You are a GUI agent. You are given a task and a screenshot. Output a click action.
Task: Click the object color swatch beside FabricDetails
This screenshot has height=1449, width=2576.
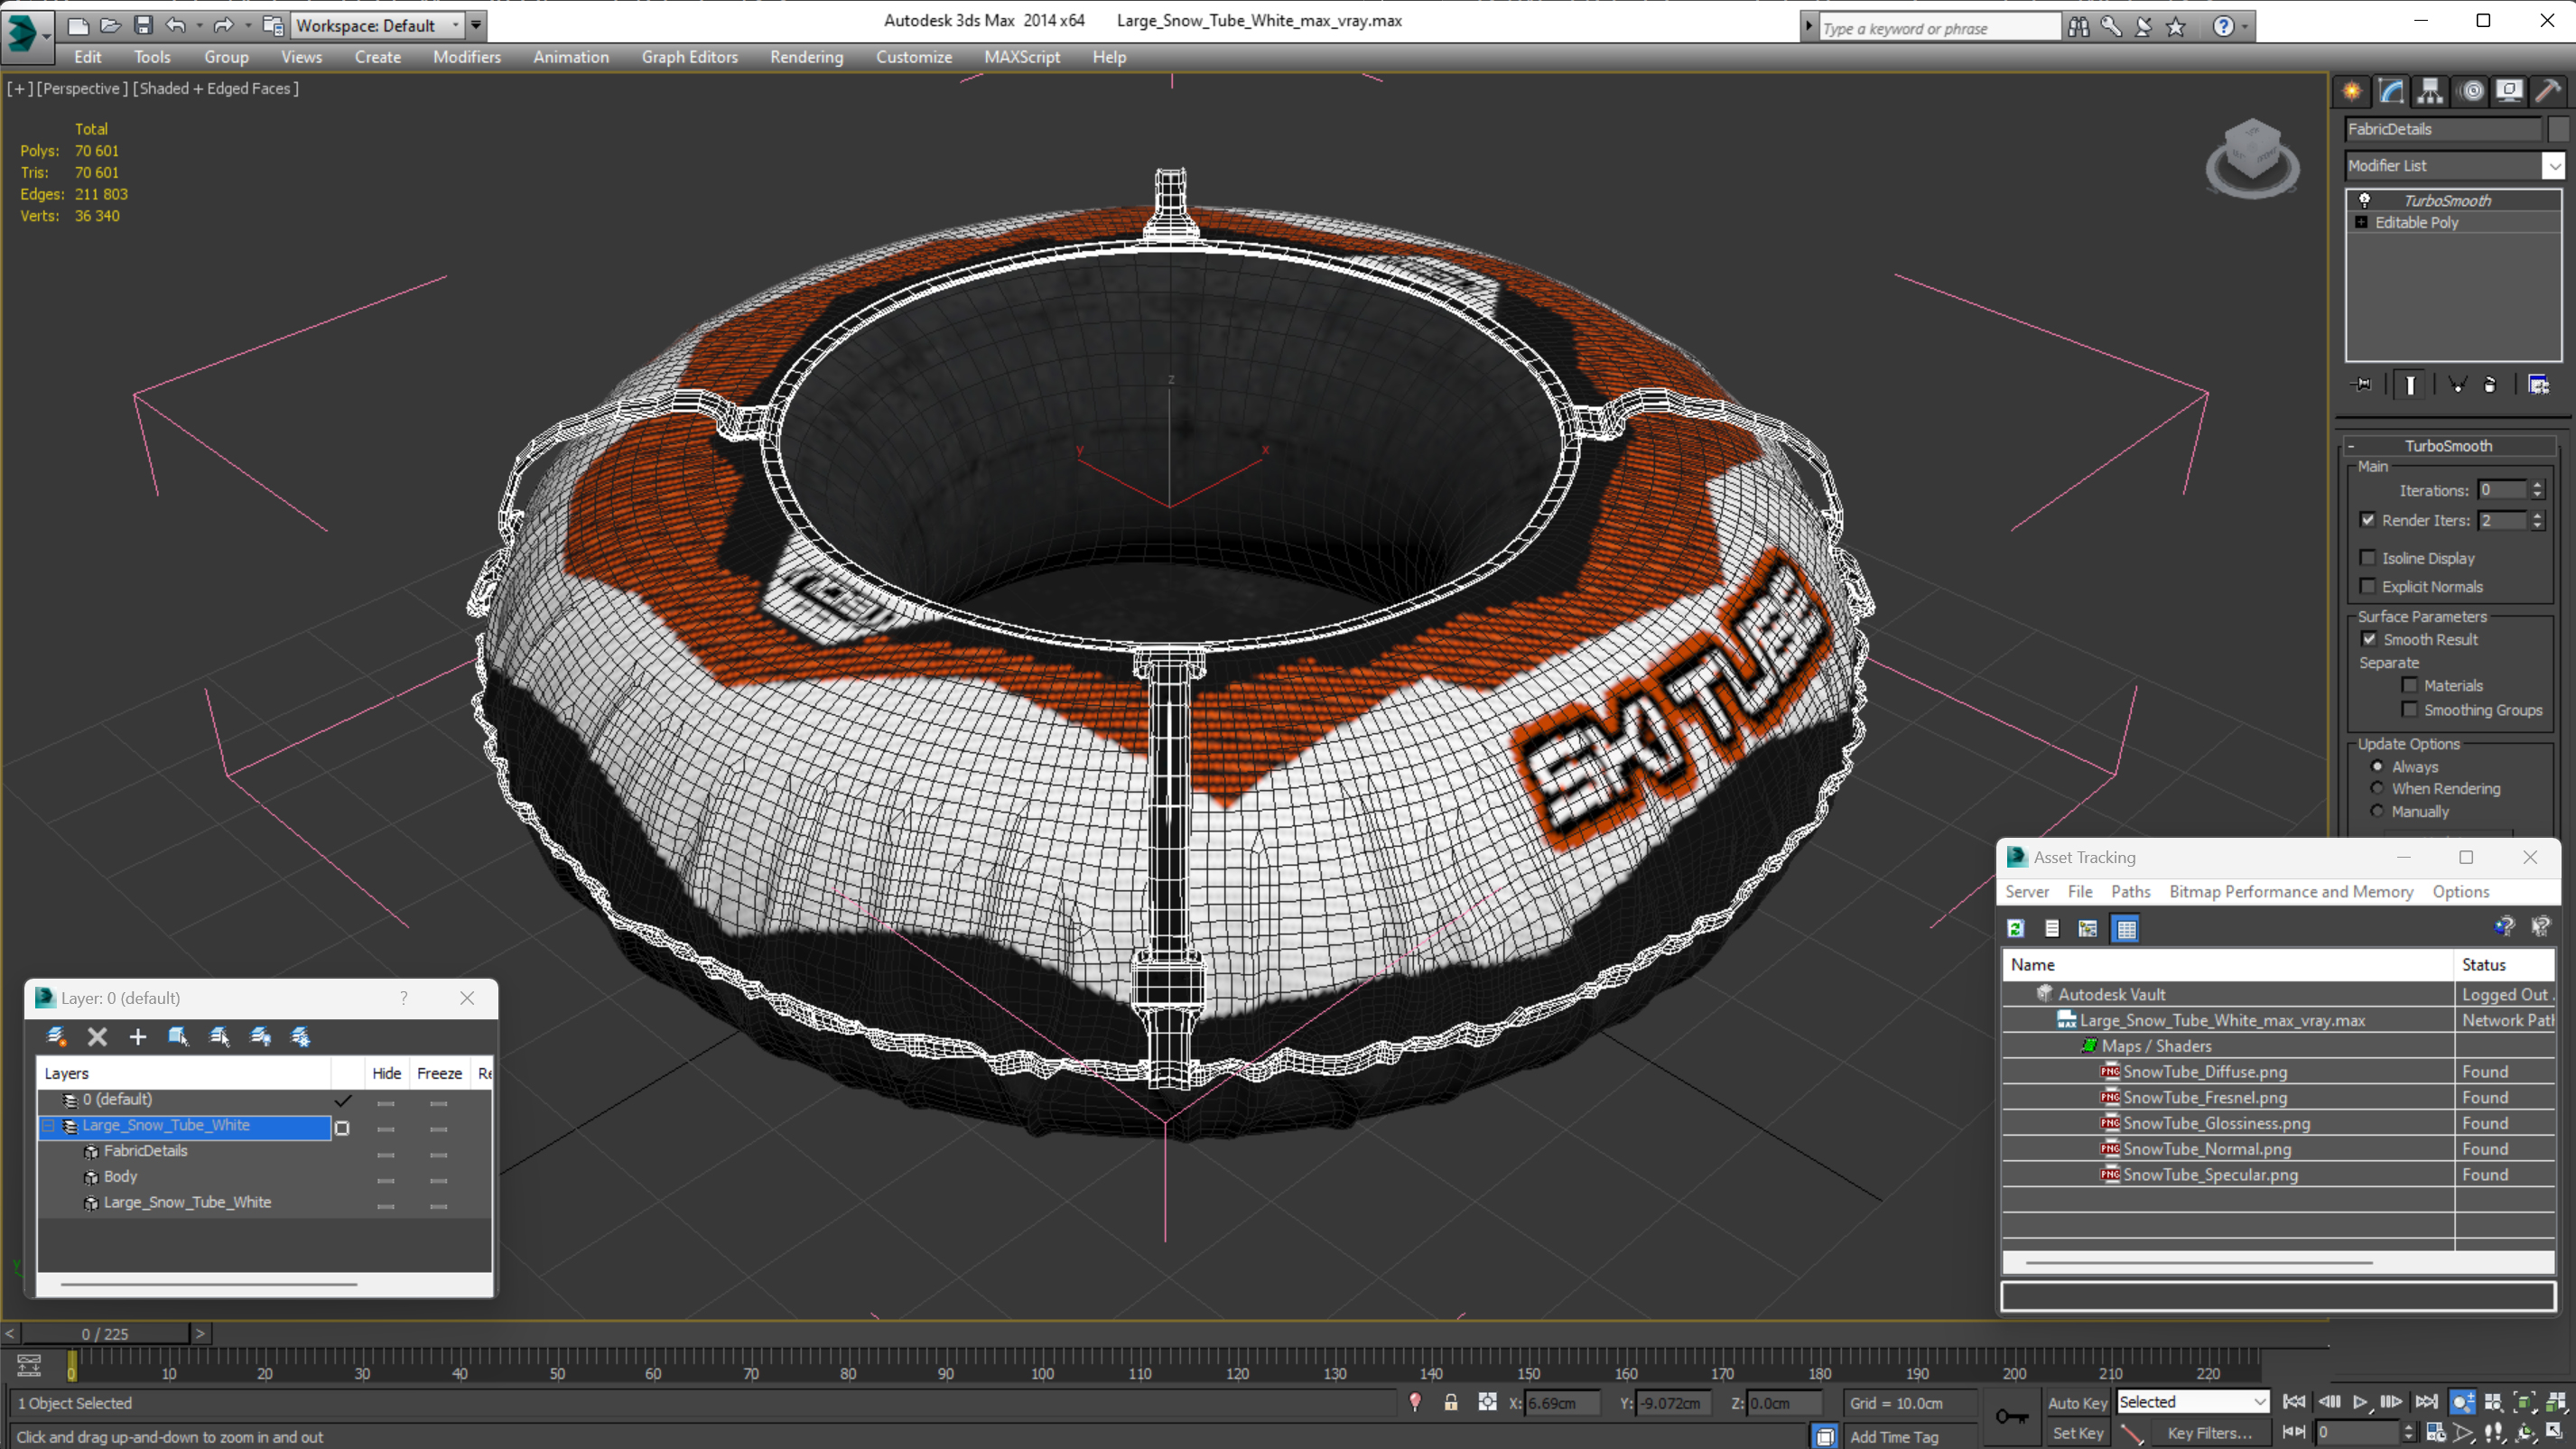(x=2558, y=129)
